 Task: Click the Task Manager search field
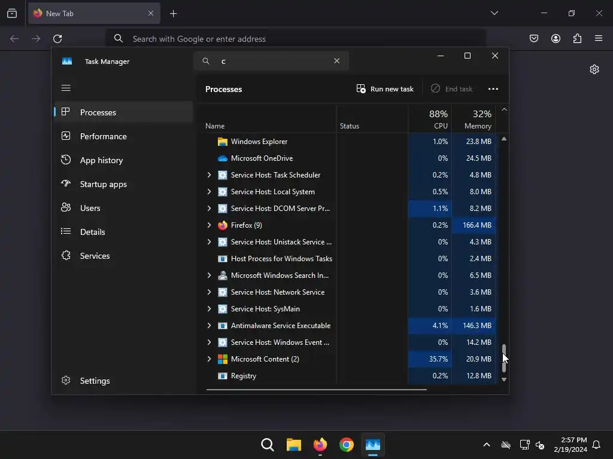tap(271, 61)
